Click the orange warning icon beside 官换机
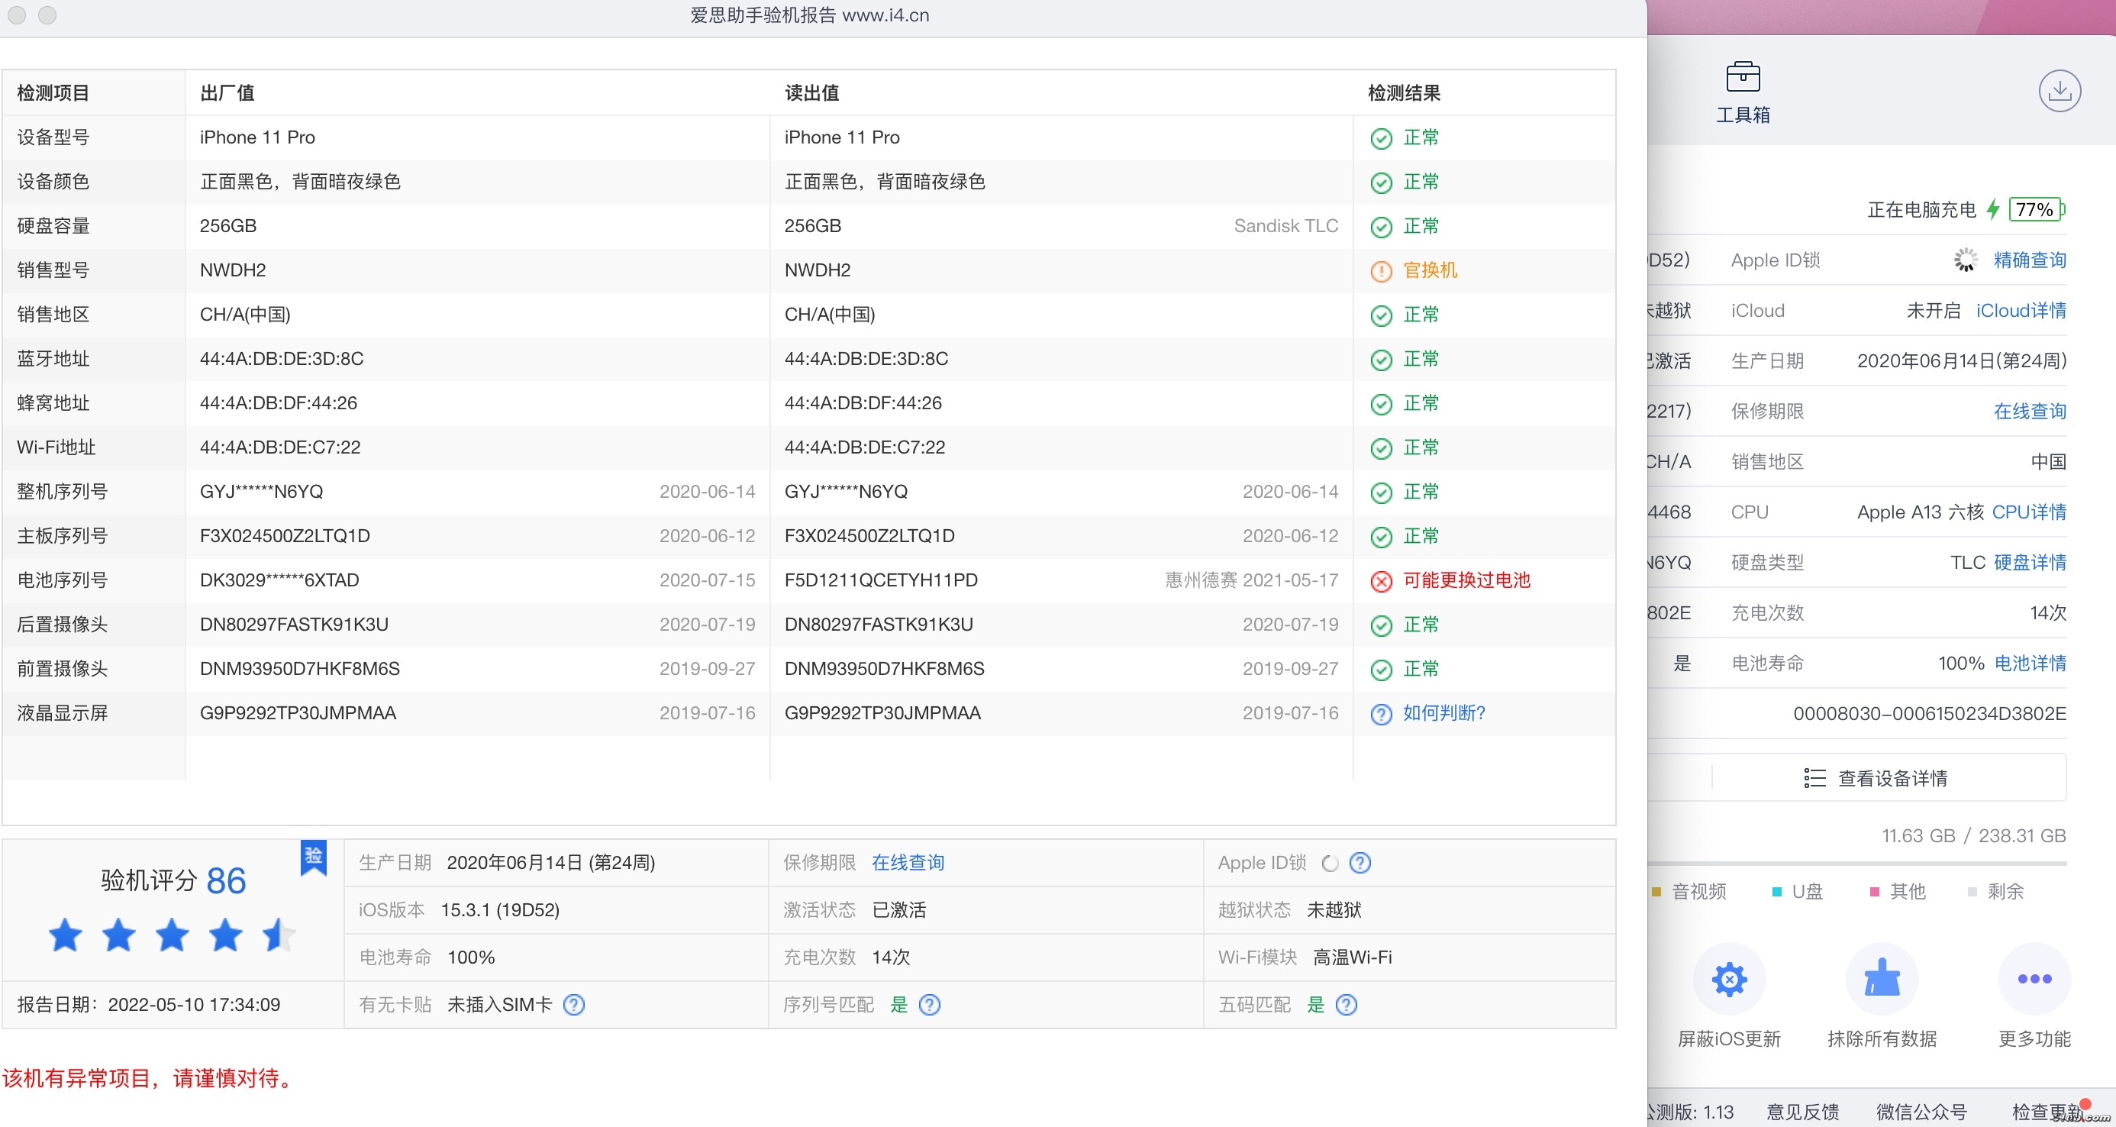 (x=1381, y=271)
